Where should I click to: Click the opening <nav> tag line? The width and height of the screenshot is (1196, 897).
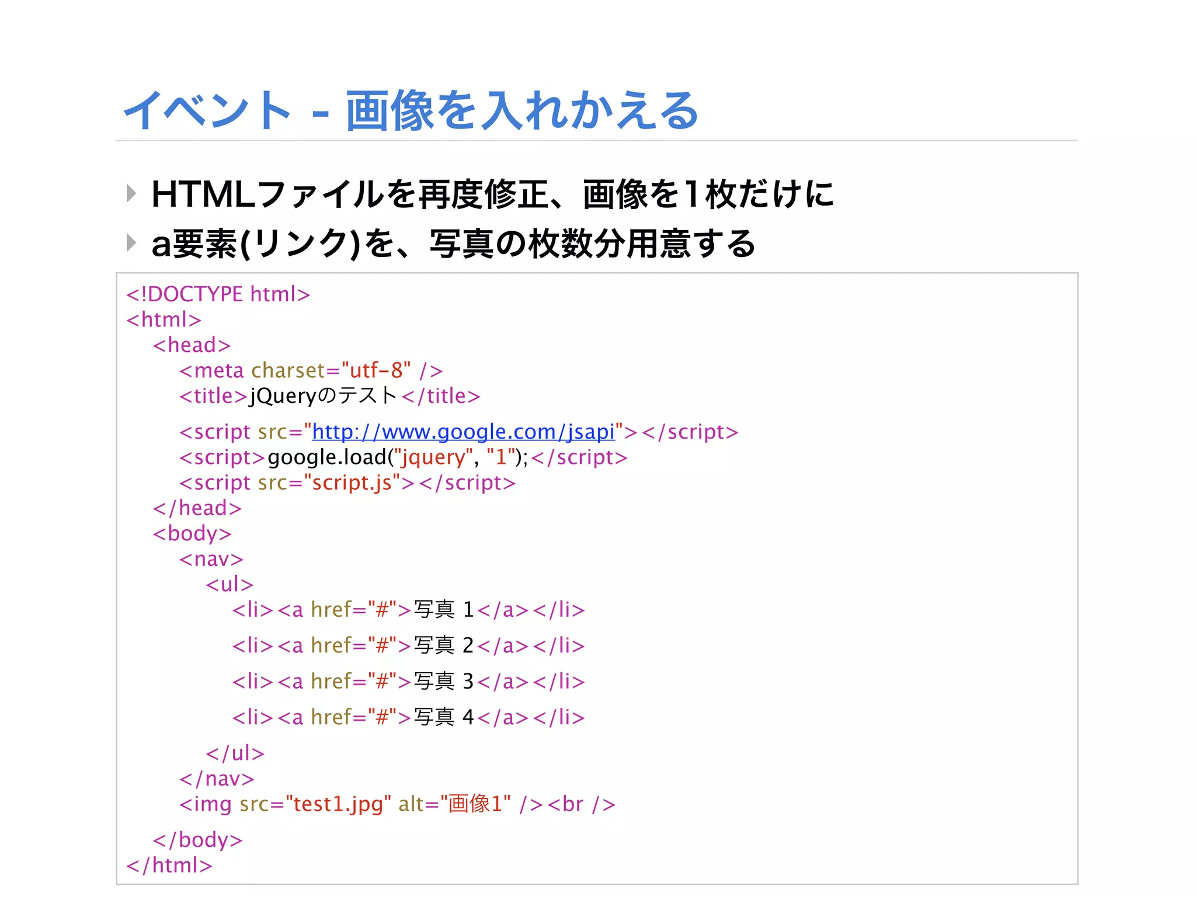(x=211, y=559)
